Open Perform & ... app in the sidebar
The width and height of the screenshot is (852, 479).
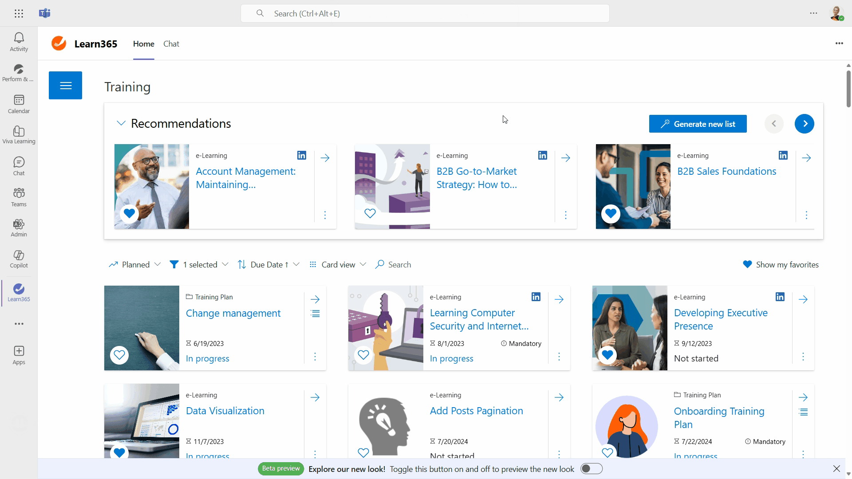pyautogui.click(x=19, y=73)
